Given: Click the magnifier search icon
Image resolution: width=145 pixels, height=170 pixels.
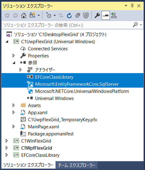Looking at the screenshot, I should 135,25.
